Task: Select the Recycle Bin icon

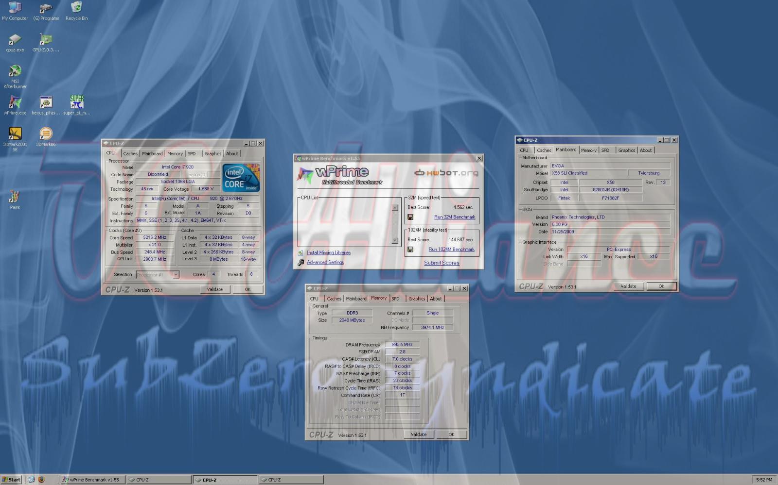Action: pyautogui.click(x=76, y=11)
